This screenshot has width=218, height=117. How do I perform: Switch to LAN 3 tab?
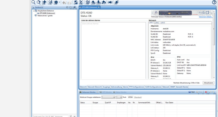[x=163, y=23]
